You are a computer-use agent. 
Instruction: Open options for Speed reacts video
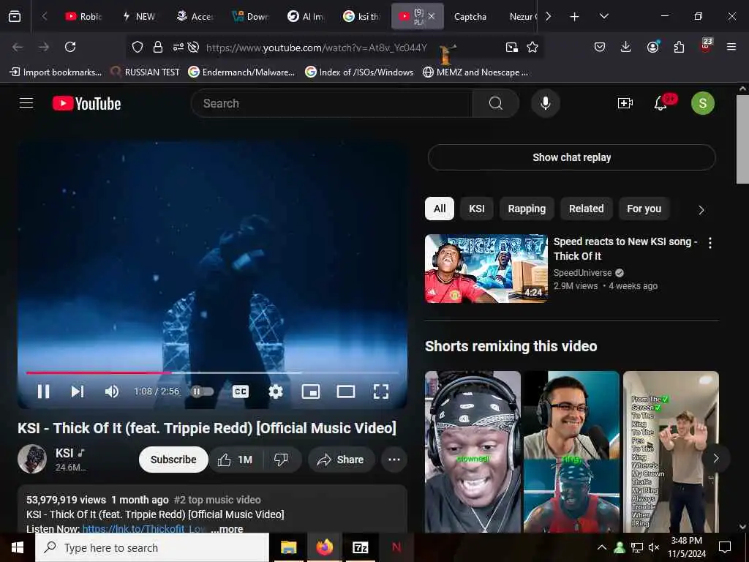(710, 243)
